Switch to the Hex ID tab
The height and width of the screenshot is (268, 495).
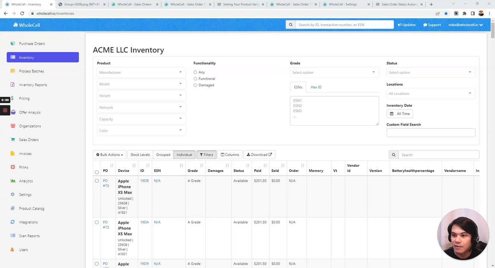click(x=316, y=87)
